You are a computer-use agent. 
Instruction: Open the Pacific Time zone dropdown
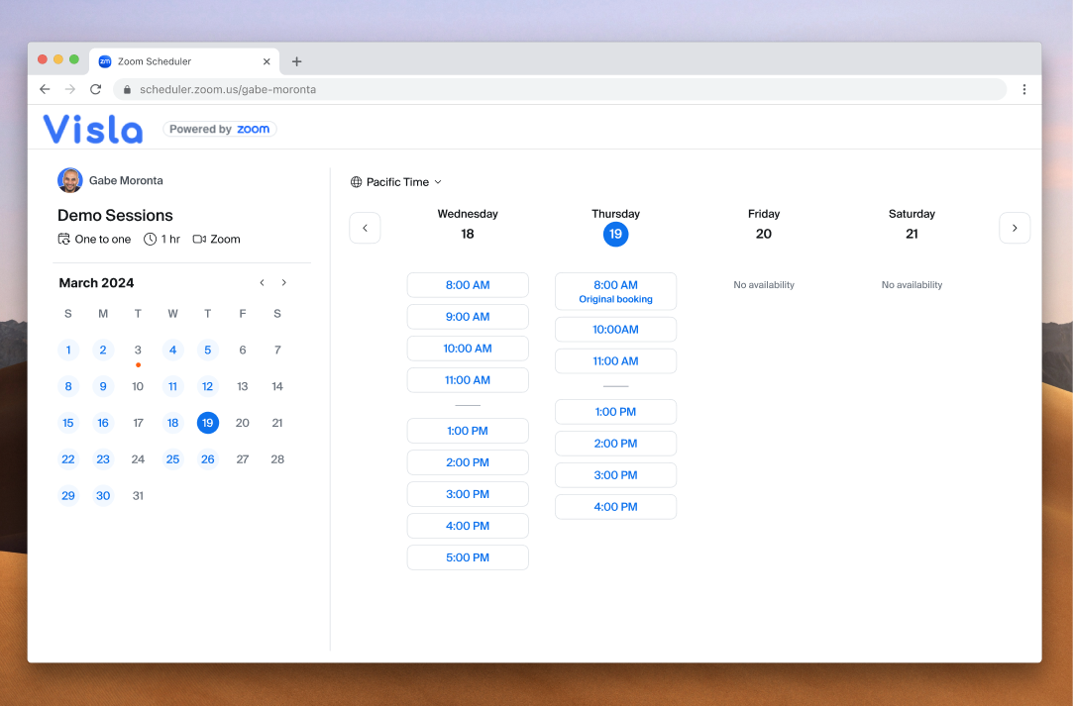(396, 182)
